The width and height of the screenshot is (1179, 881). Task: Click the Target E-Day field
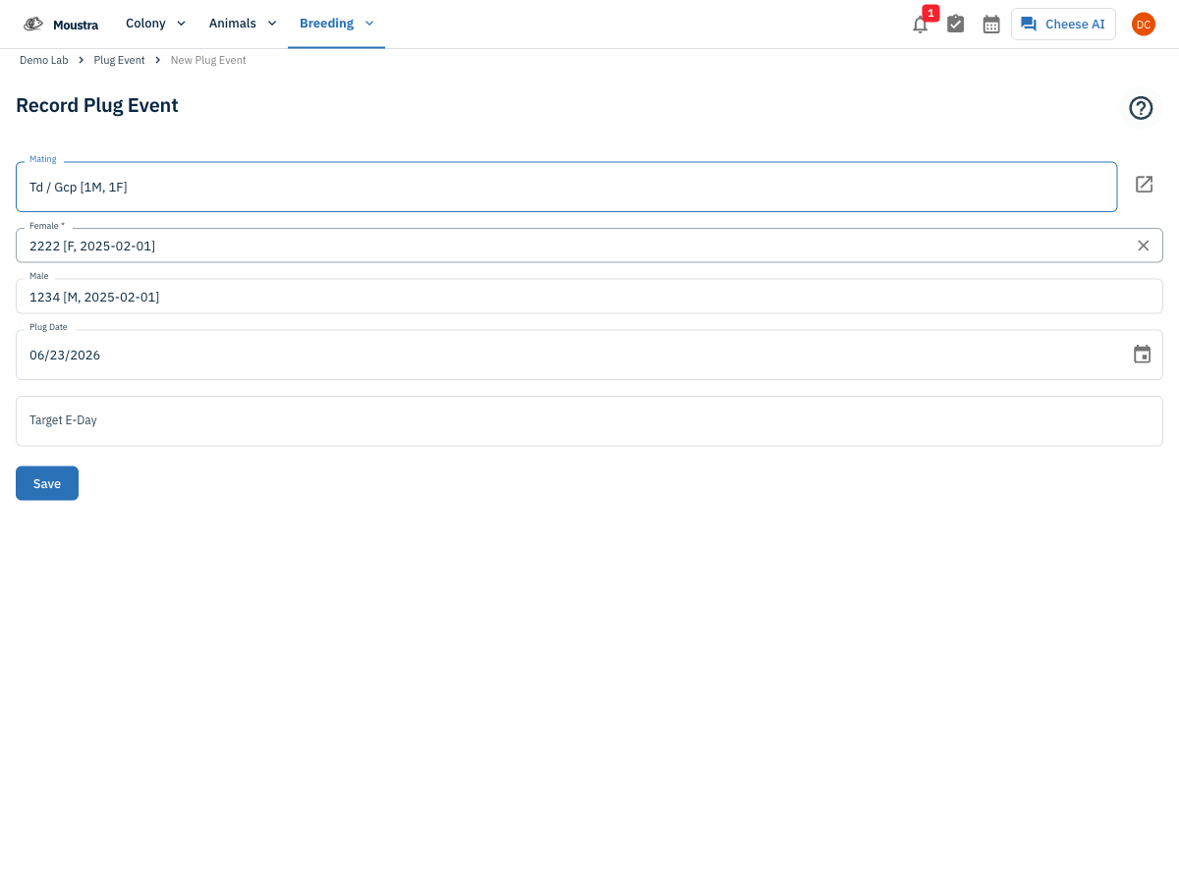tap(589, 420)
